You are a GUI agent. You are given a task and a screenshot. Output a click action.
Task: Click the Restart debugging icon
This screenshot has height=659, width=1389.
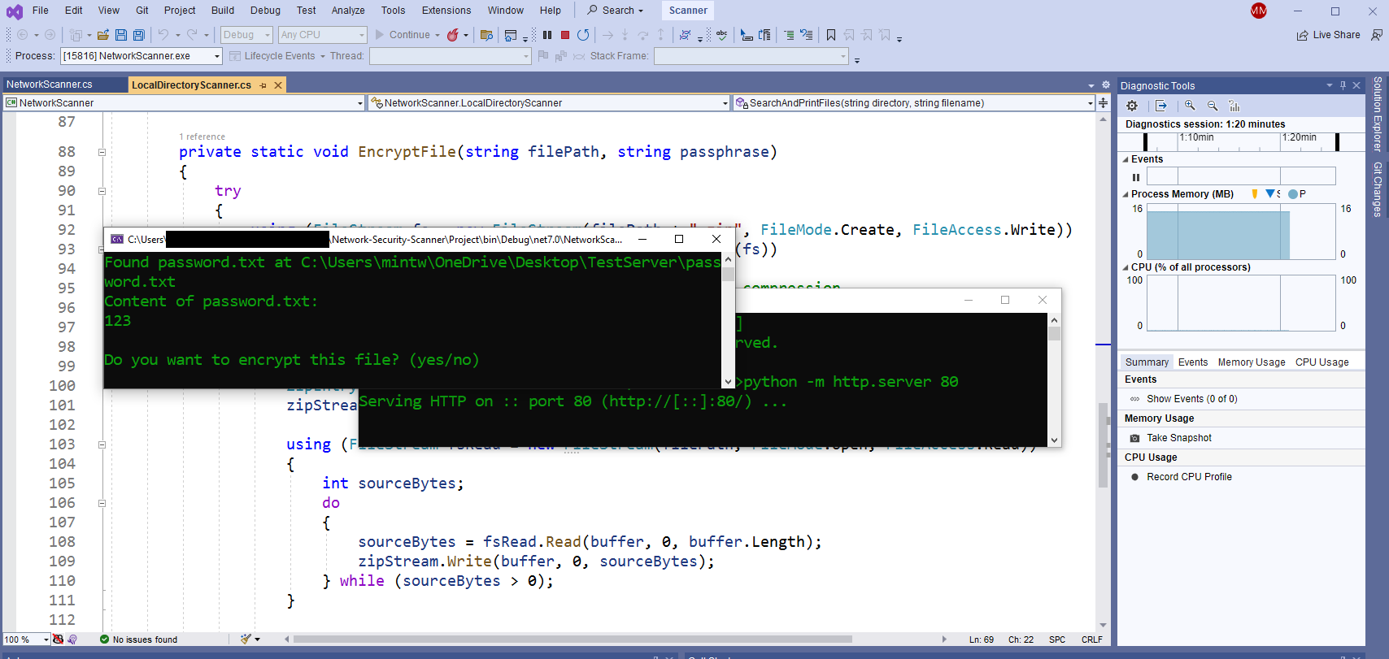coord(583,35)
